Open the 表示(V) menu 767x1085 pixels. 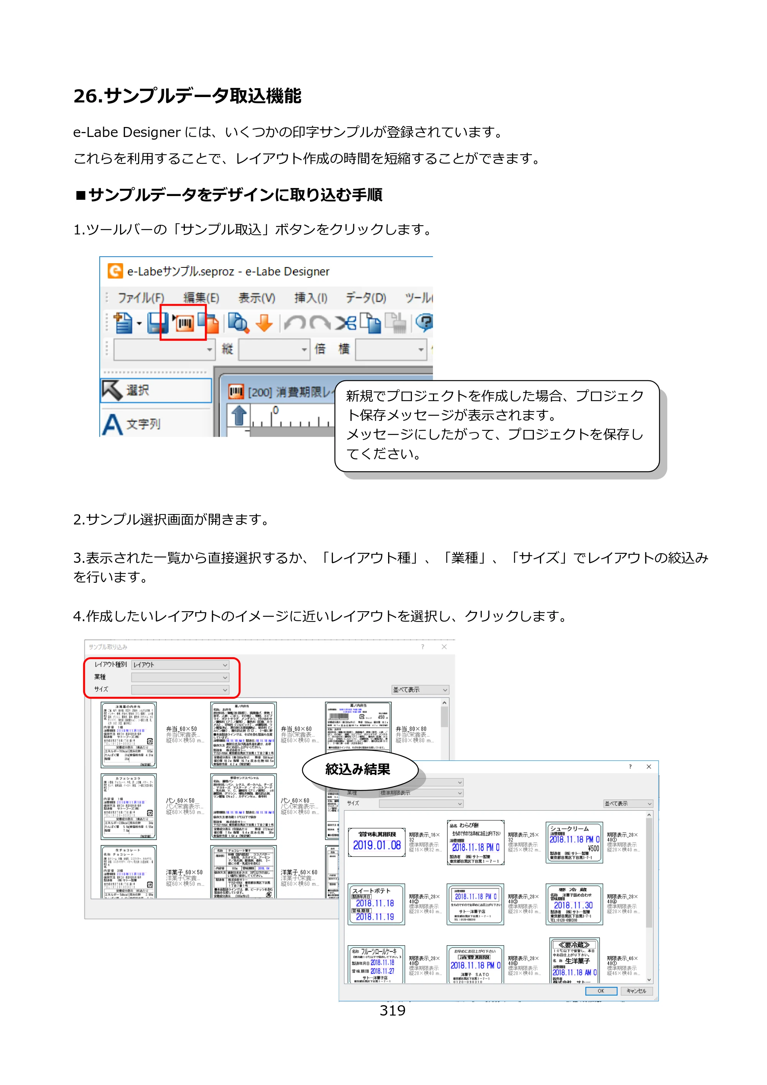coord(257,298)
